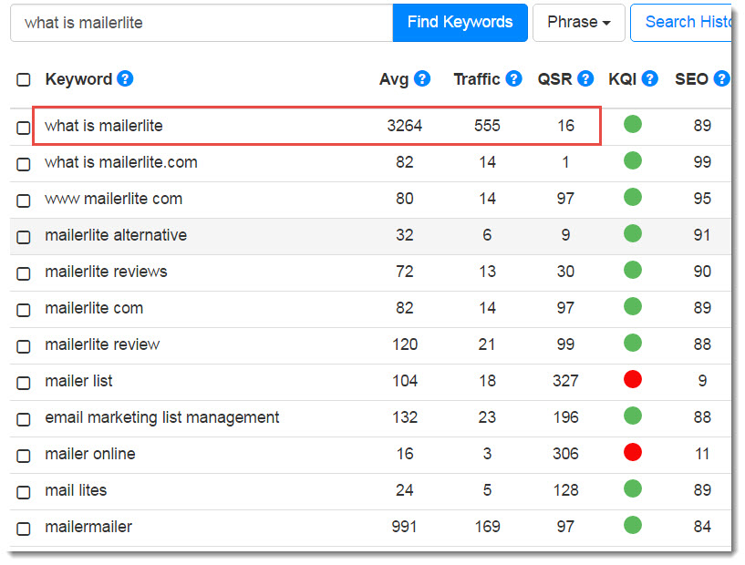Click the green KQI dot for email marketing list management

[633, 416]
